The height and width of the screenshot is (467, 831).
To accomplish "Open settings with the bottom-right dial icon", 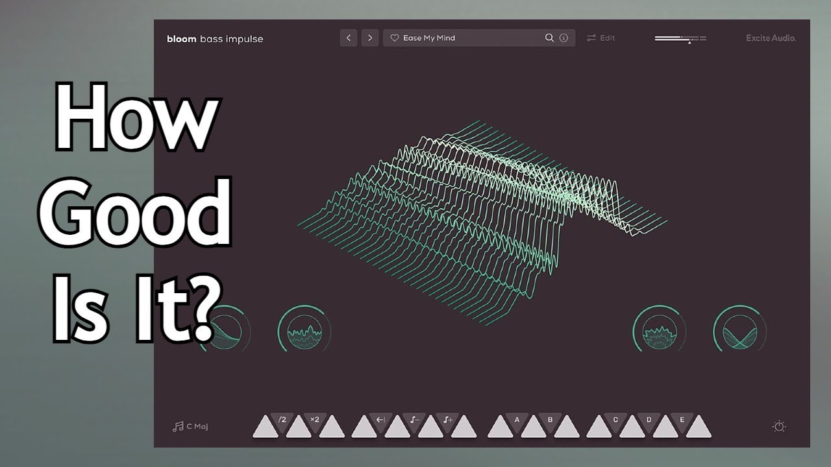I will pyautogui.click(x=779, y=426).
